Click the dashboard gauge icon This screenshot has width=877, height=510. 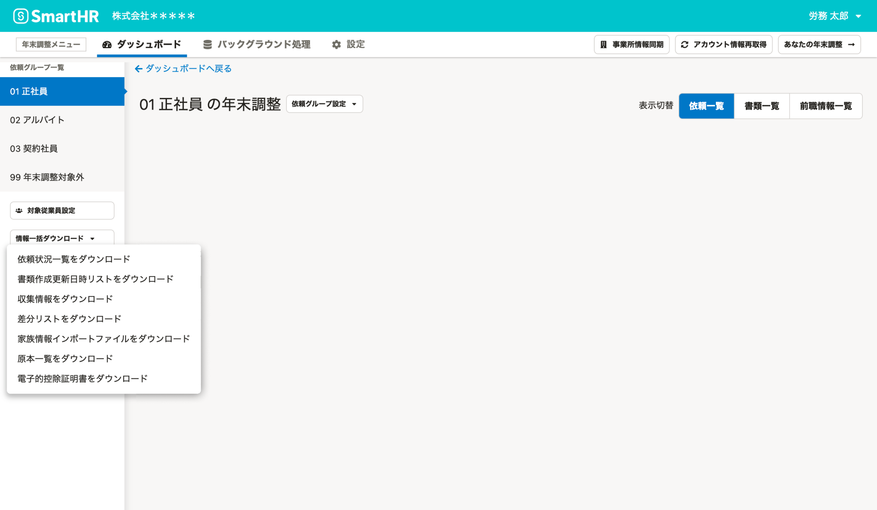pos(107,44)
